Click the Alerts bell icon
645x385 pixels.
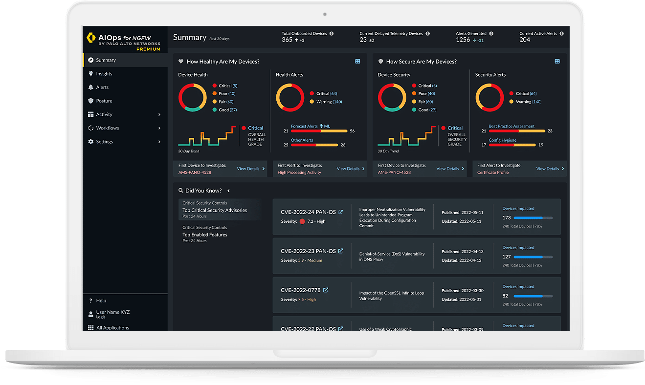(90, 87)
